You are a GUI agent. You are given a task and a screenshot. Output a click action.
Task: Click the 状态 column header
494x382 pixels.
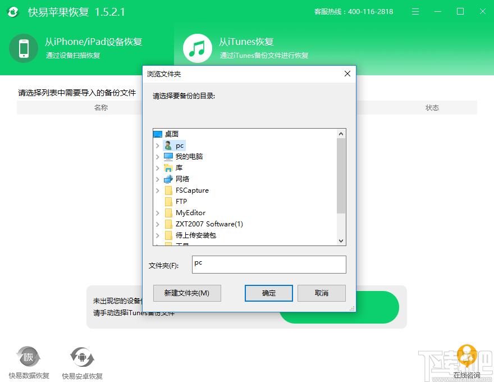[x=432, y=108]
